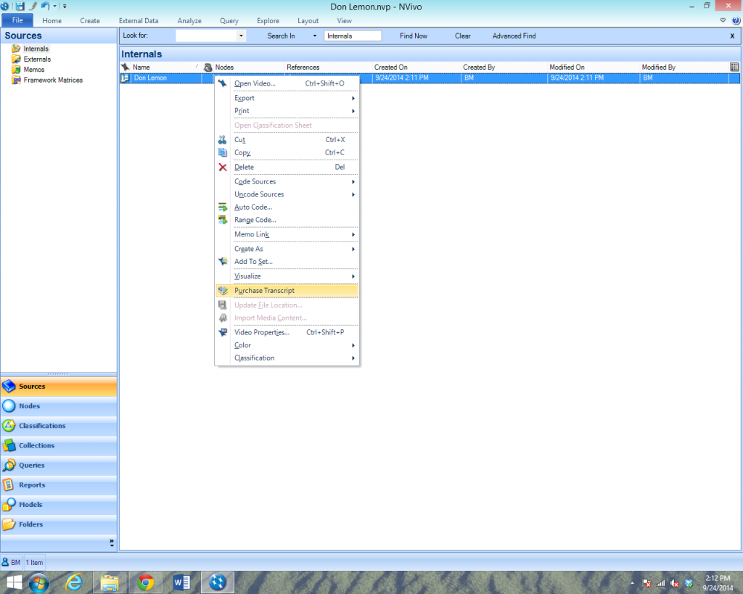Click the Framework Matrices folder icon
This screenshot has height=594, width=743.
pyautogui.click(x=16, y=80)
